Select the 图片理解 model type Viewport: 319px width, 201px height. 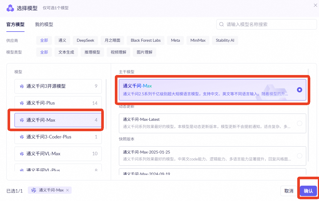(x=144, y=52)
